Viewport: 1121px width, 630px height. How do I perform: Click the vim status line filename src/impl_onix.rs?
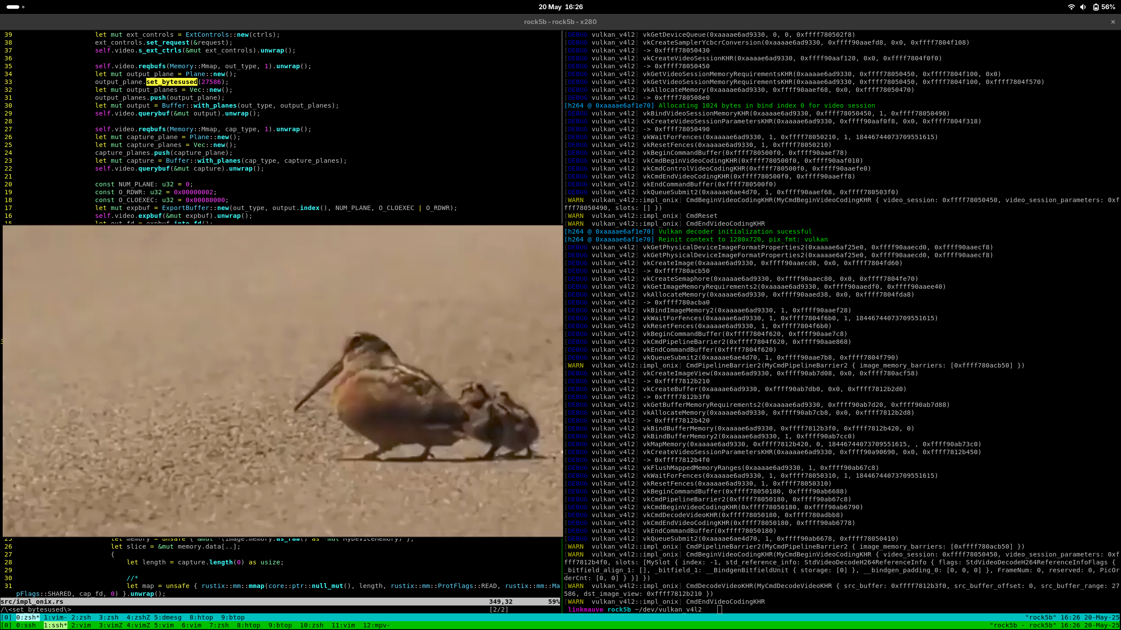tap(32, 602)
